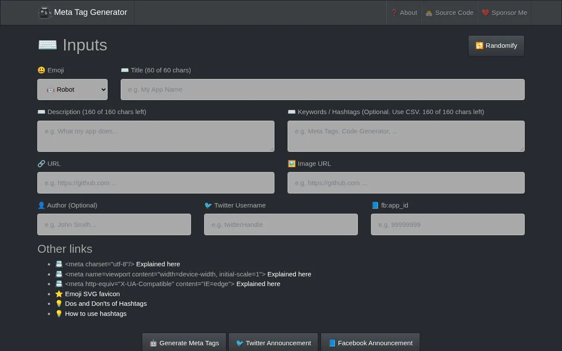Open How to use hashtags link
562x351 pixels.
click(96, 314)
